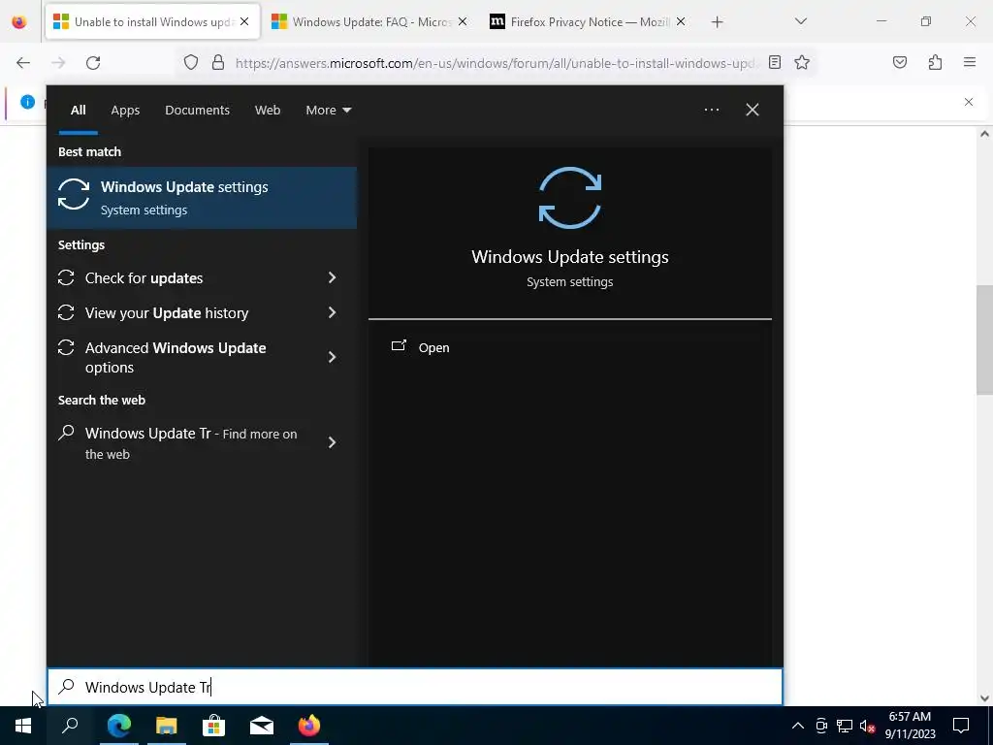Close the Windows Update FAQ tab
The height and width of the screenshot is (745, 993).
(x=463, y=21)
